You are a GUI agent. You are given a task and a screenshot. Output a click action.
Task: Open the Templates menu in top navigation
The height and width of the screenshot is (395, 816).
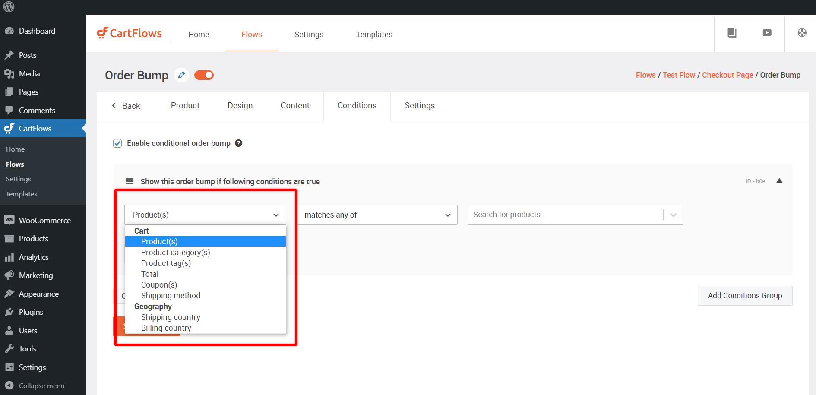[374, 34]
